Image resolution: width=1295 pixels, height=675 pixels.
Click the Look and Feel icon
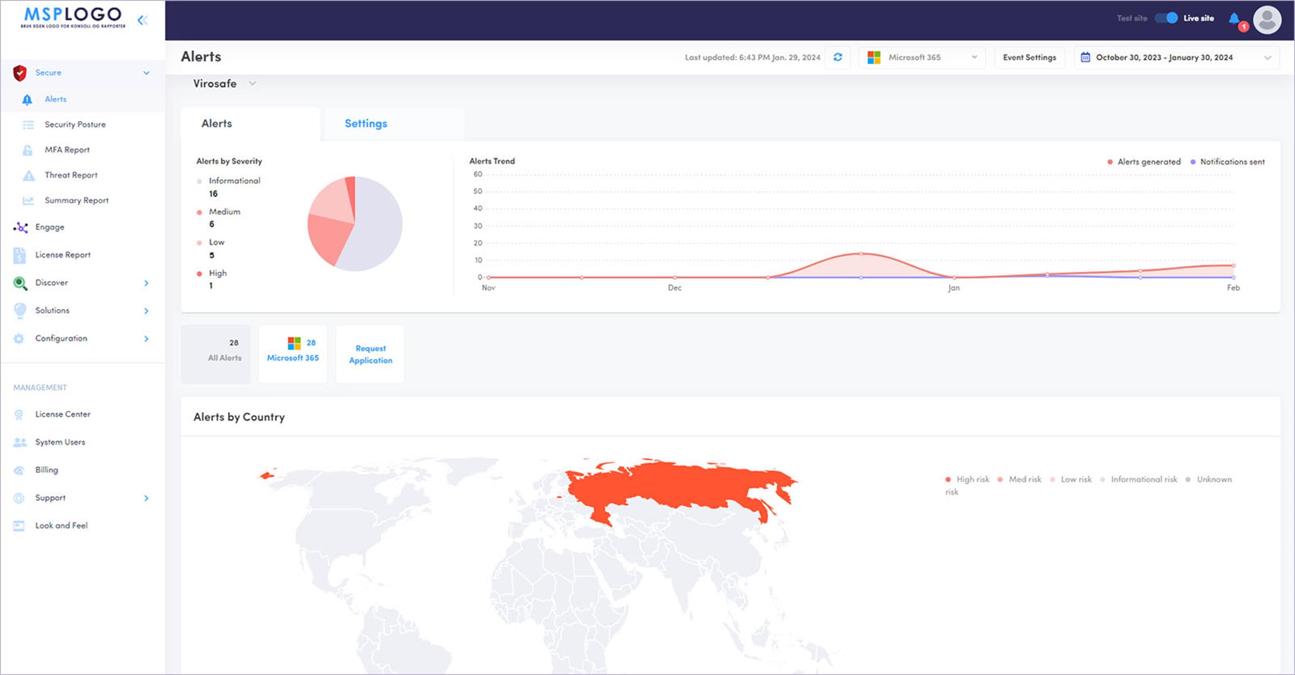(19, 526)
